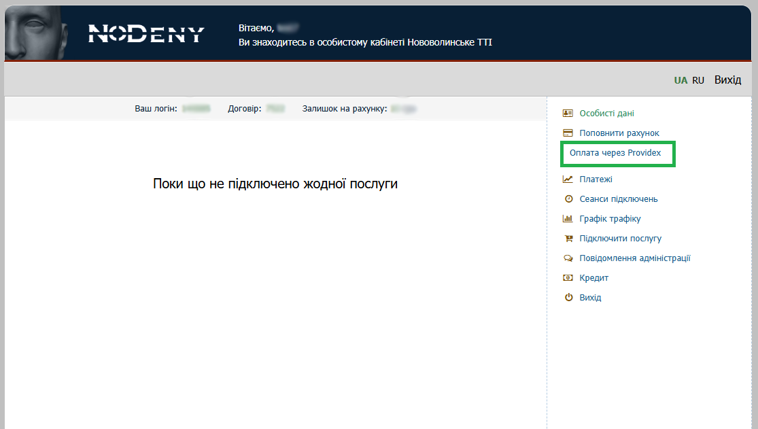Go to Підключити послугу

tap(620, 239)
